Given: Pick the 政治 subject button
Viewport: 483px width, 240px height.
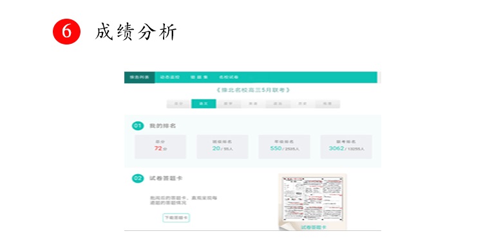Looking at the screenshot, I should click(x=278, y=104).
